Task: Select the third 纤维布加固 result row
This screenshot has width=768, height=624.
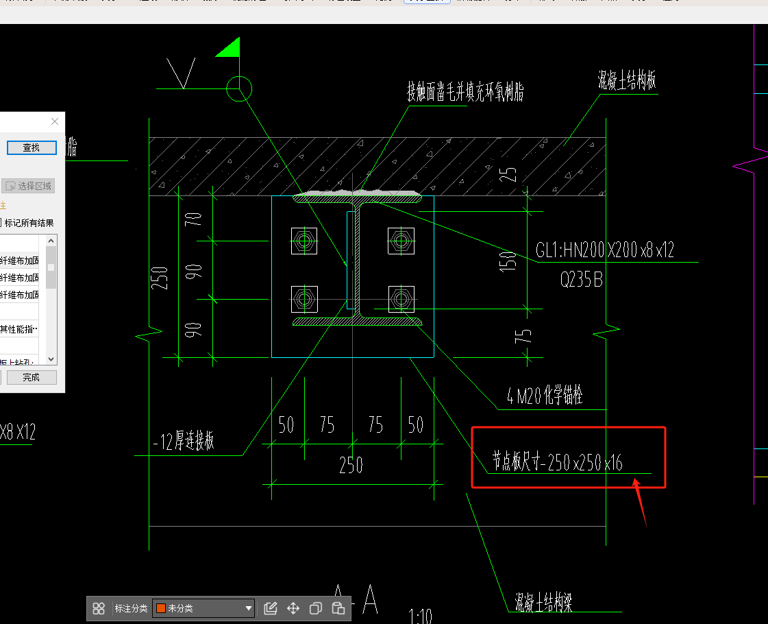Action: tap(20, 295)
